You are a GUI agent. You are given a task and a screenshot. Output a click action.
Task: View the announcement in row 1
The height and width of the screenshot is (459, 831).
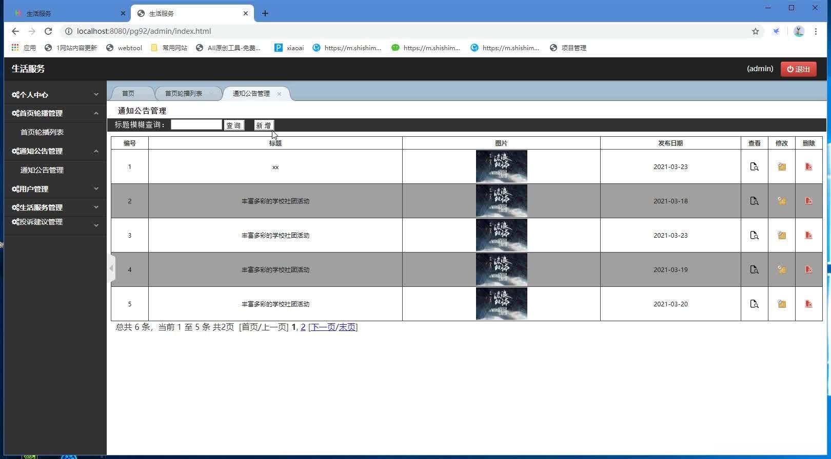pyautogui.click(x=754, y=166)
